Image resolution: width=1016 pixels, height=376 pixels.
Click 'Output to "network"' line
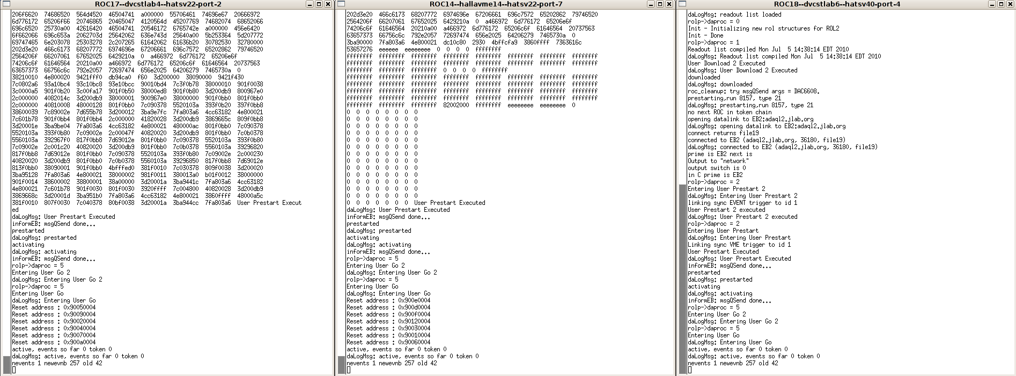[x=718, y=161]
